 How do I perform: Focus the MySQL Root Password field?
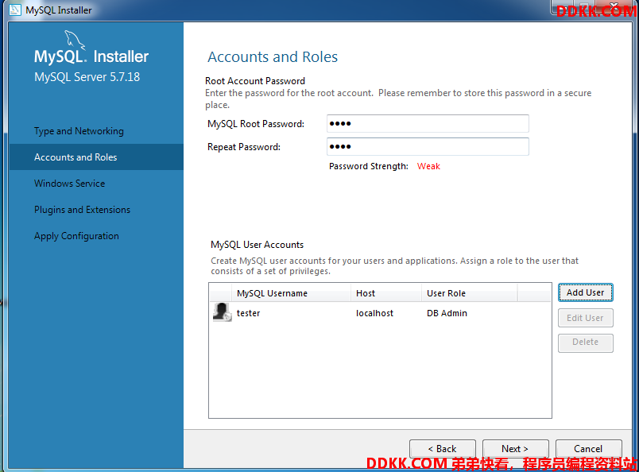point(428,123)
